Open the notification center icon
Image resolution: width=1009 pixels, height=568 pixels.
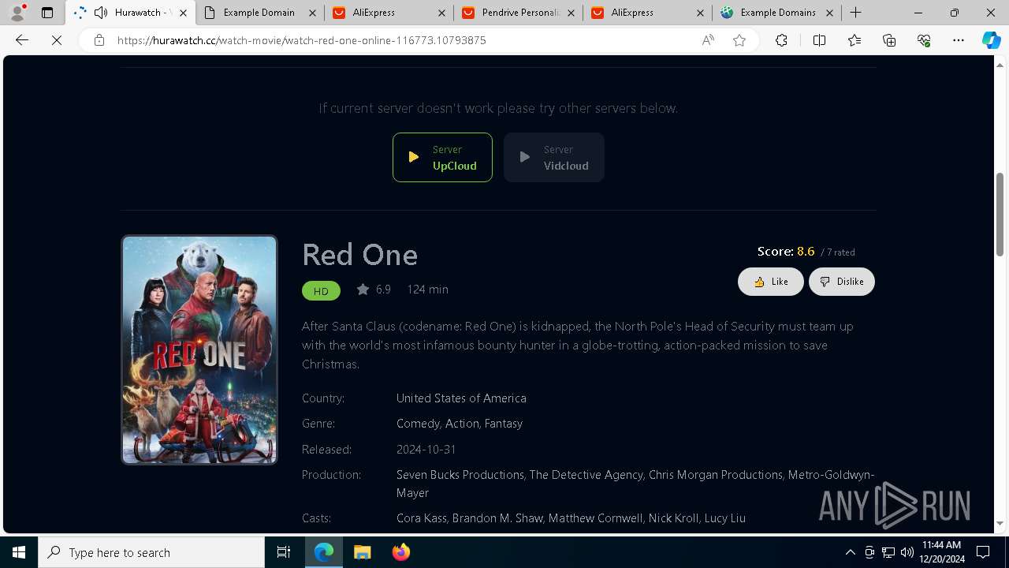pyautogui.click(x=984, y=552)
